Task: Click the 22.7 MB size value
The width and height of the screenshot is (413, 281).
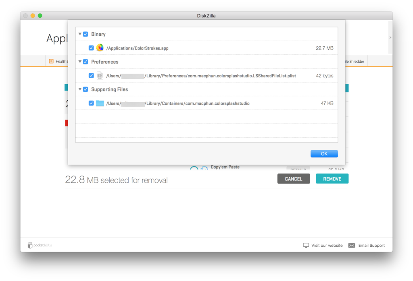Action: tap(325, 48)
